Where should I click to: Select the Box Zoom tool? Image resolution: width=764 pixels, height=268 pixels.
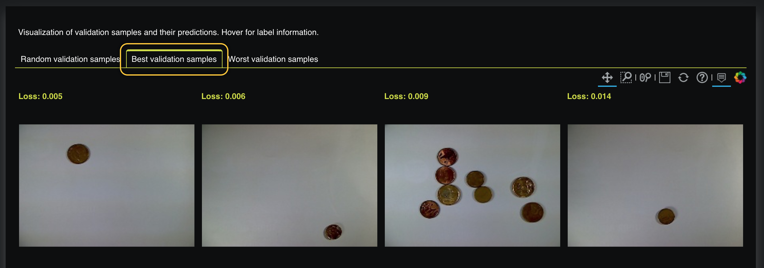pos(626,77)
